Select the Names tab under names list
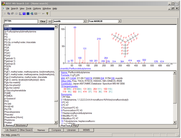Viewport: 181px width, 138px height. (9, 125)
